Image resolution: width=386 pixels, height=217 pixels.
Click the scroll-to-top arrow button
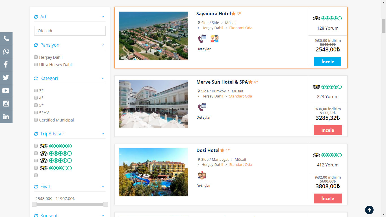tap(369, 210)
